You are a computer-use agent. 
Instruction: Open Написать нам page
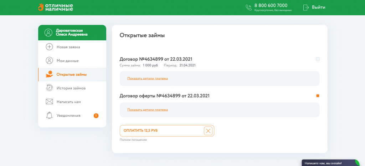[72, 102]
